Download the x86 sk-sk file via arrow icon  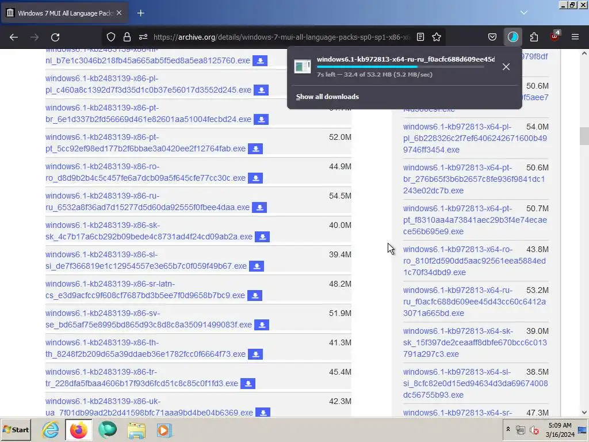[262, 237]
